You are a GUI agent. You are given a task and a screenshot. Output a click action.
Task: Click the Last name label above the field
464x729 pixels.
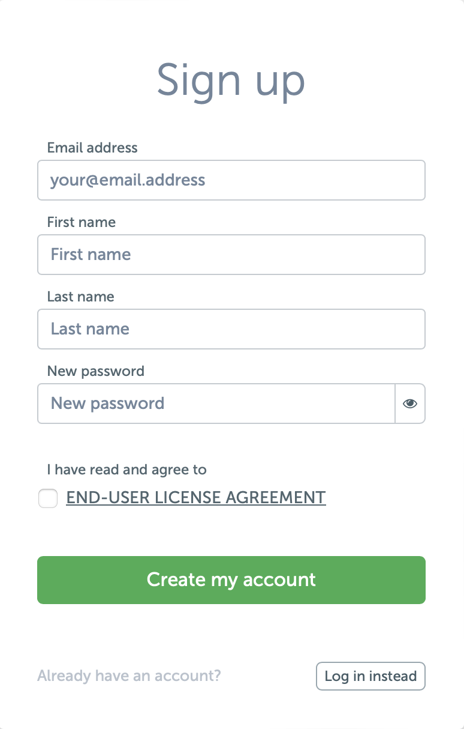pyautogui.click(x=80, y=297)
